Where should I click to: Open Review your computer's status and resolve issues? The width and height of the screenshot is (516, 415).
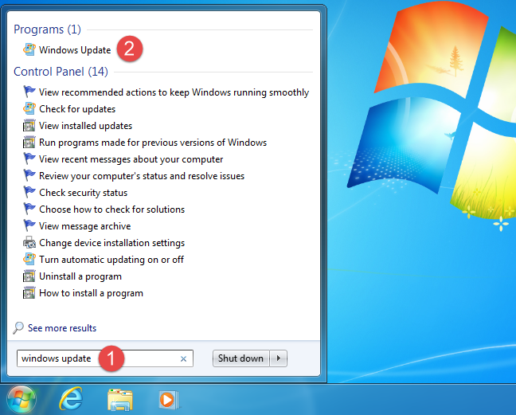(142, 176)
